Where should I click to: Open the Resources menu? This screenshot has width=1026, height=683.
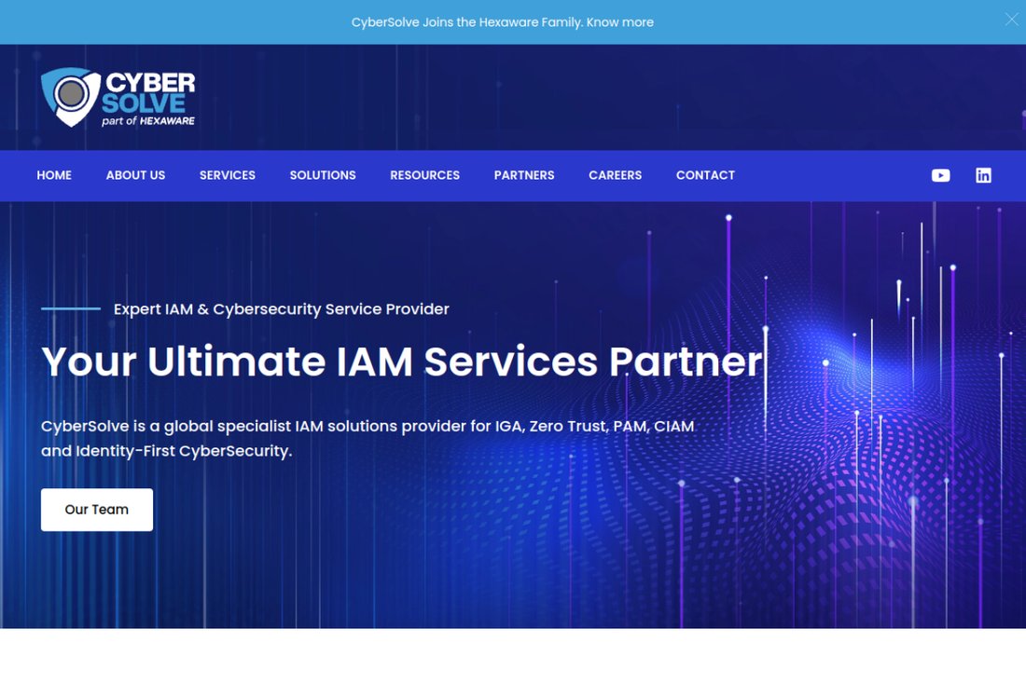(x=424, y=175)
